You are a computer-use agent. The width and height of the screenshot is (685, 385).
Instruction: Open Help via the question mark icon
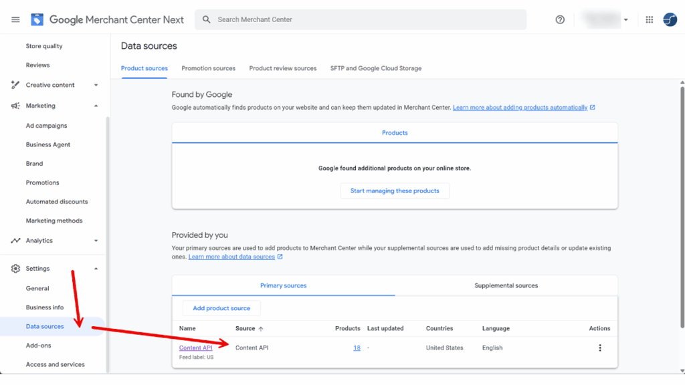pyautogui.click(x=559, y=19)
